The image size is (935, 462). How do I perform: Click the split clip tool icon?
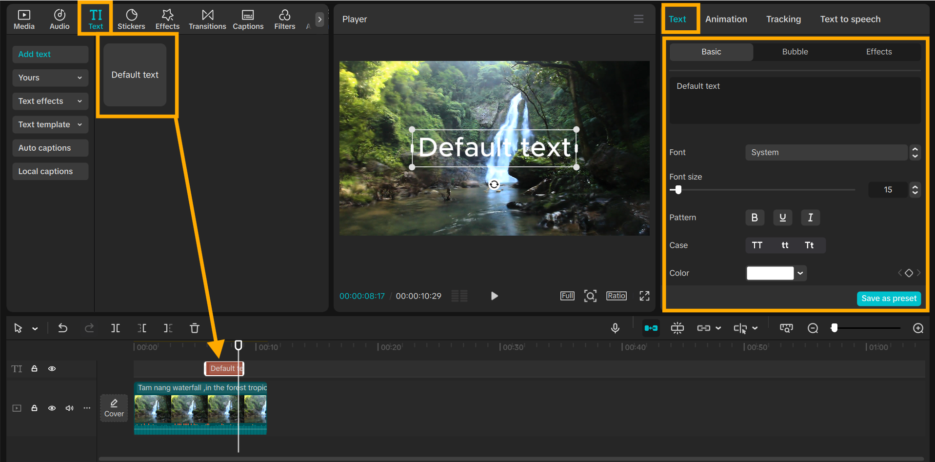pyautogui.click(x=116, y=328)
